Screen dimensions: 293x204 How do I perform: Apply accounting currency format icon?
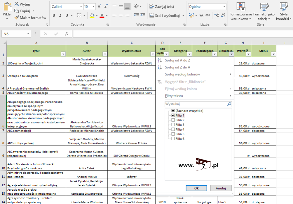click(x=191, y=15)
